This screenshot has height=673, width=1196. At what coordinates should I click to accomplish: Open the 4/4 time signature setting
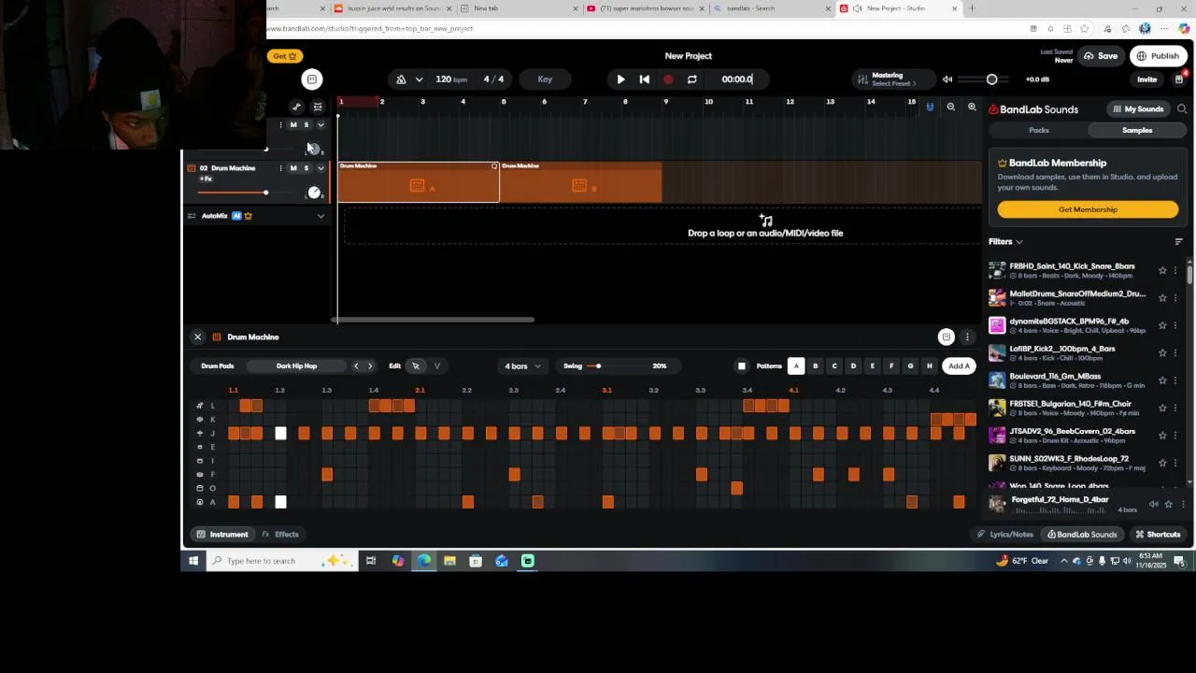tap(493, 79)
